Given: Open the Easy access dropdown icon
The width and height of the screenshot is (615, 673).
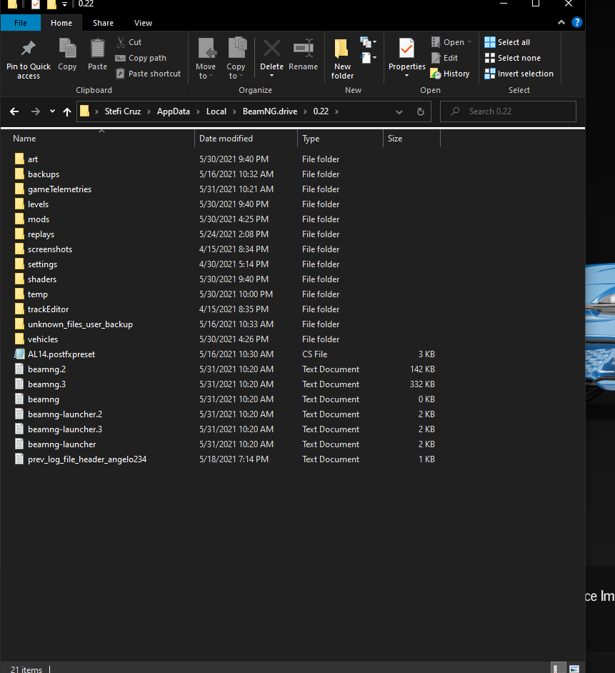Looking at the screenshot, I should coord(369,58).
